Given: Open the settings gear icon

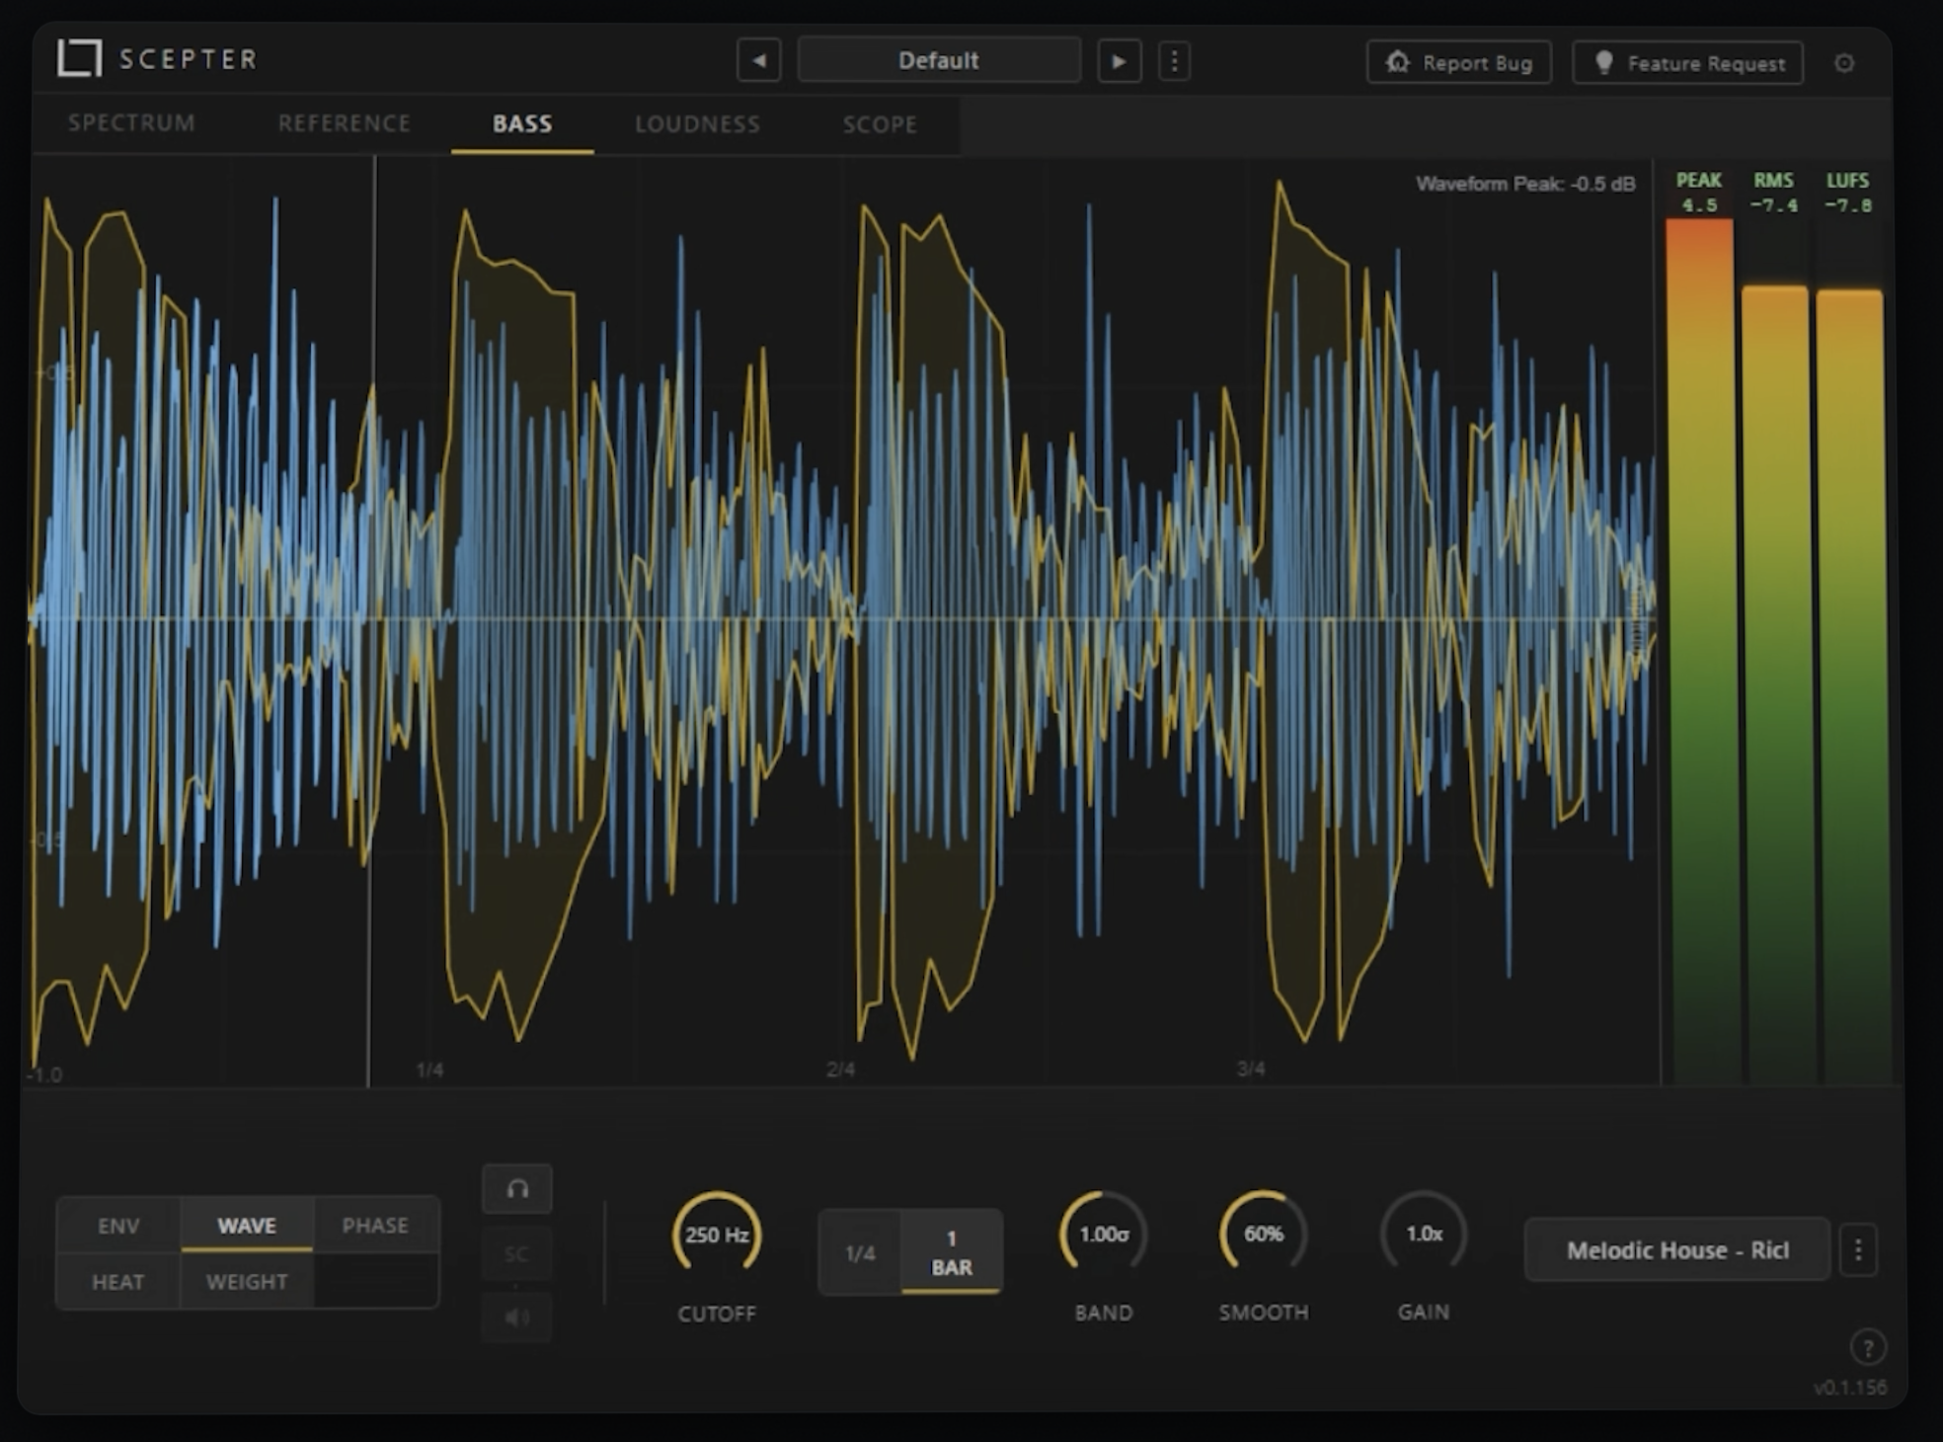Looking at the screenshot, I should (x=1844, y=63).
